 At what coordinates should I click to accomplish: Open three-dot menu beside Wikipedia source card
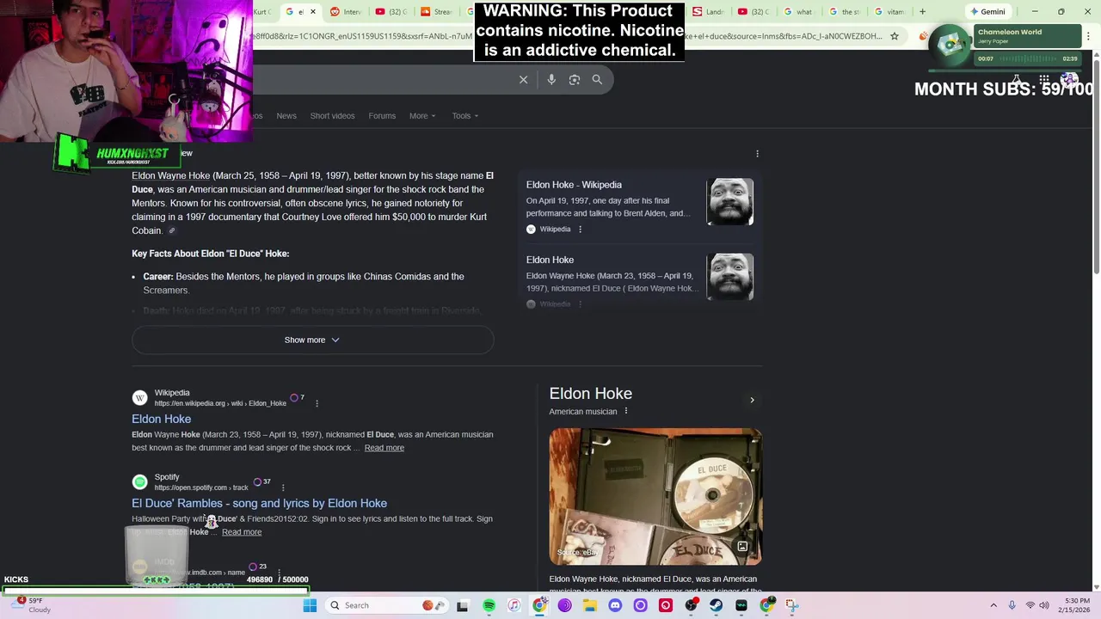click(x=580, y=230)
